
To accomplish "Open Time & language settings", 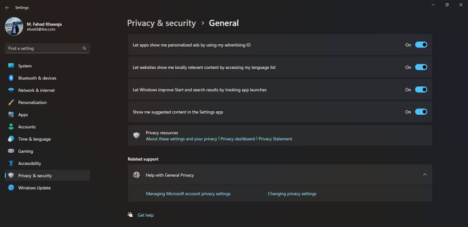I will [34, 139].
